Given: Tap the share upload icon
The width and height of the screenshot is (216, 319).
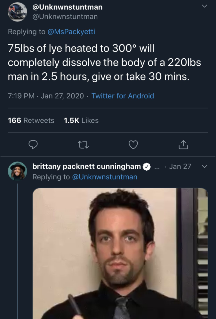Looking at the screenshot, I should click(183, 145).
